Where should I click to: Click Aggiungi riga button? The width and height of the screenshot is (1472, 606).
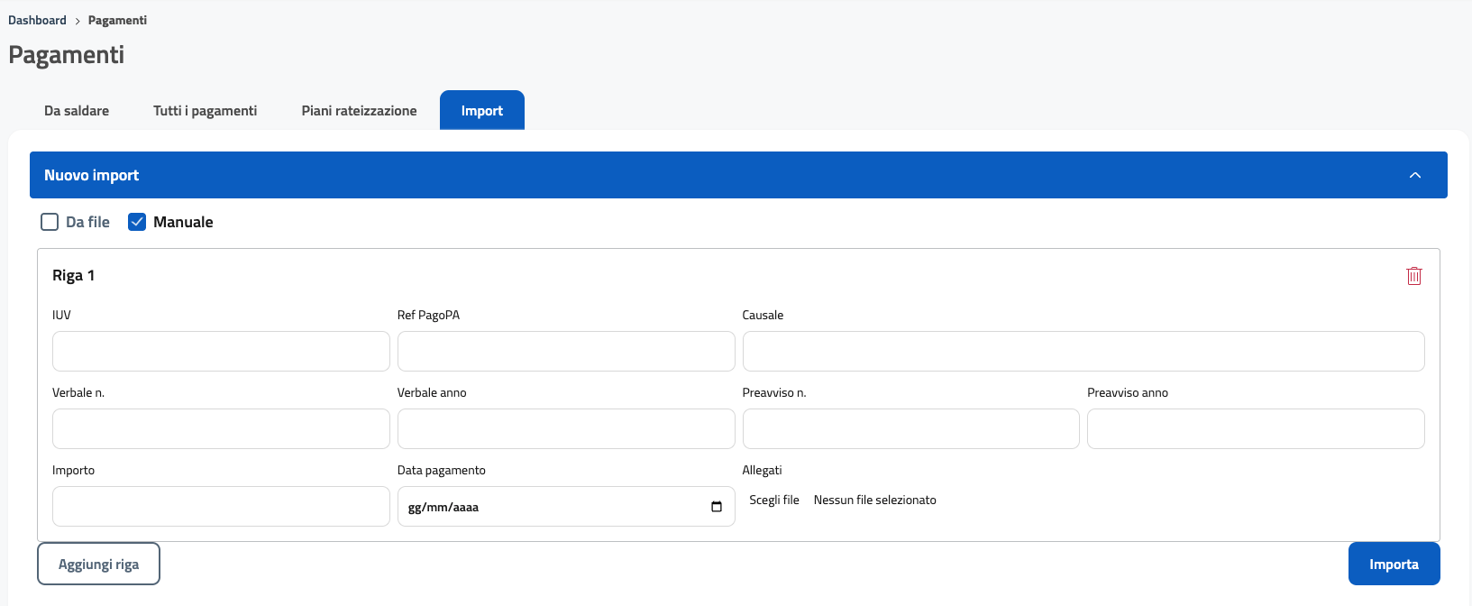coord(98,564)
